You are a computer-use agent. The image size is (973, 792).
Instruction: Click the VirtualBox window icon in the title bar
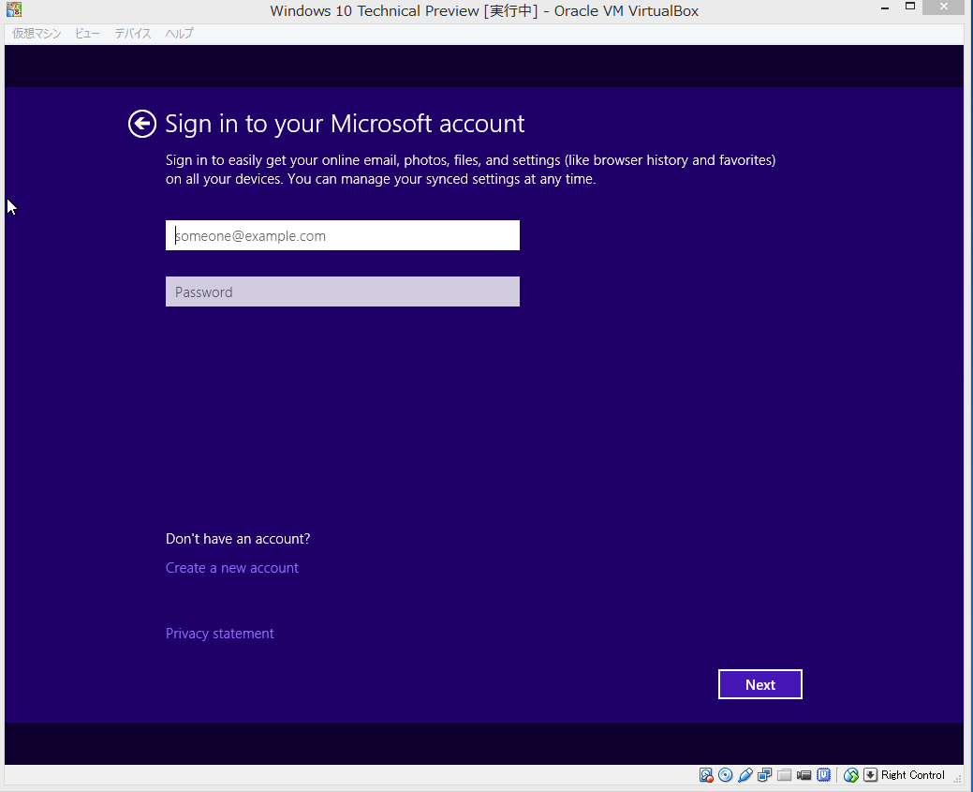coord(13,11)
